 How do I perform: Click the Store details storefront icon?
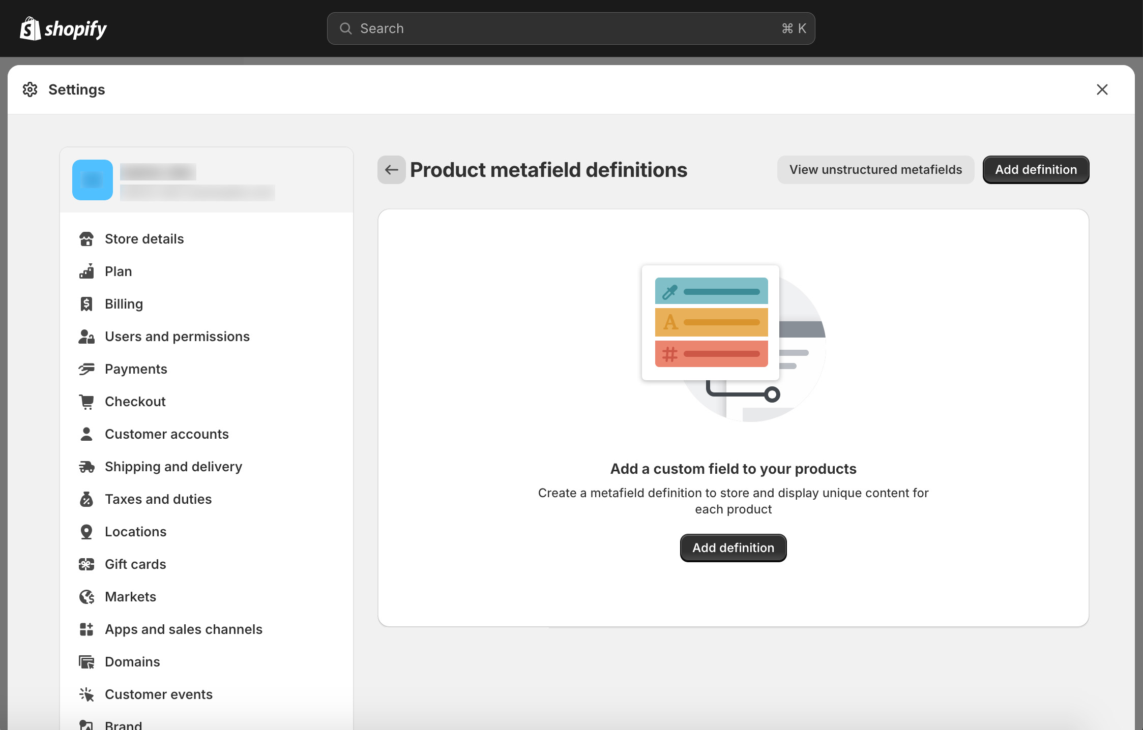pyautogui.click(x=86, y=239)
